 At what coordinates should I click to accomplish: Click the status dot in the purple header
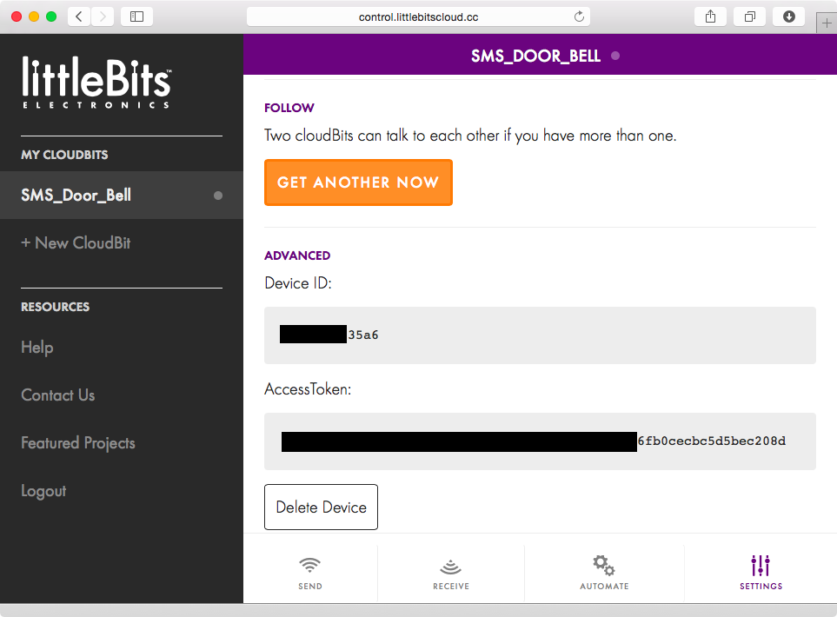(615, 56)
